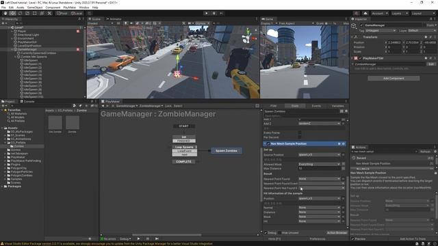The width and height of the screenshot is (438, 246).
Task: Open custom editor tools (wrench cross icon)
Action: [49, 14]
